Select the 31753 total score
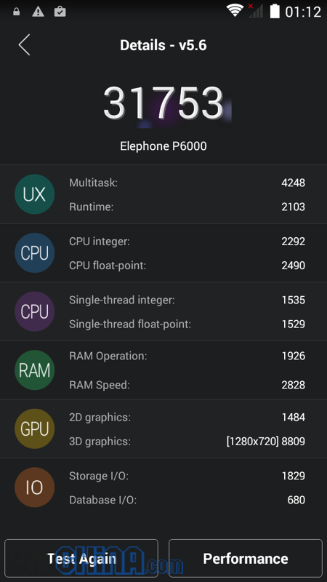Image resolution: width=327 pixels, height=582 pixels. (x=163, y=103)
